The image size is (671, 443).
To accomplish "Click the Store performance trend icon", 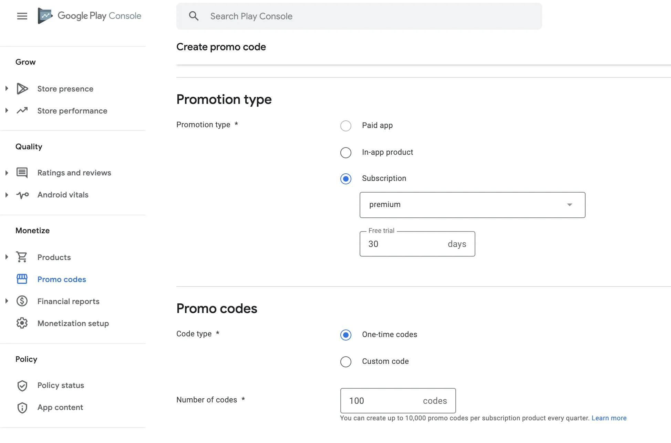I will [22, 111].
